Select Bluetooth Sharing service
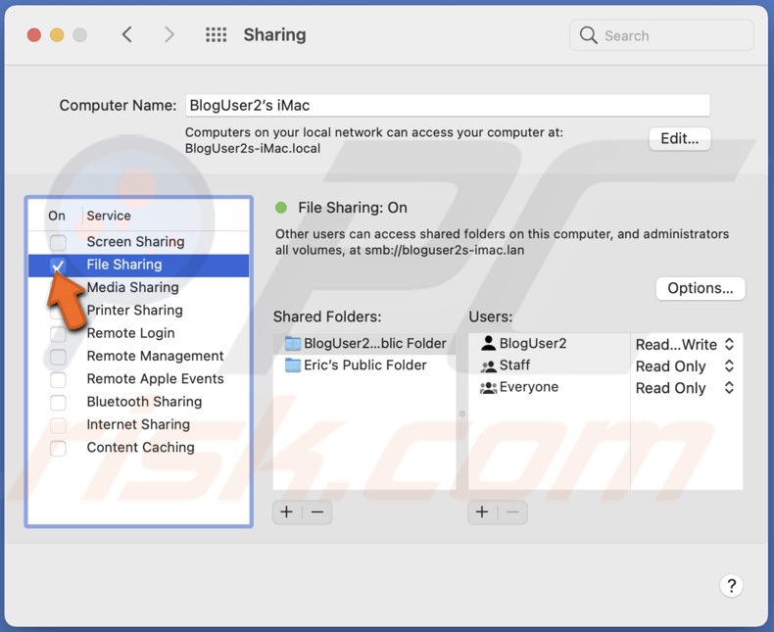Viewport: 774px width, 632px height. (x=144, y=402)
